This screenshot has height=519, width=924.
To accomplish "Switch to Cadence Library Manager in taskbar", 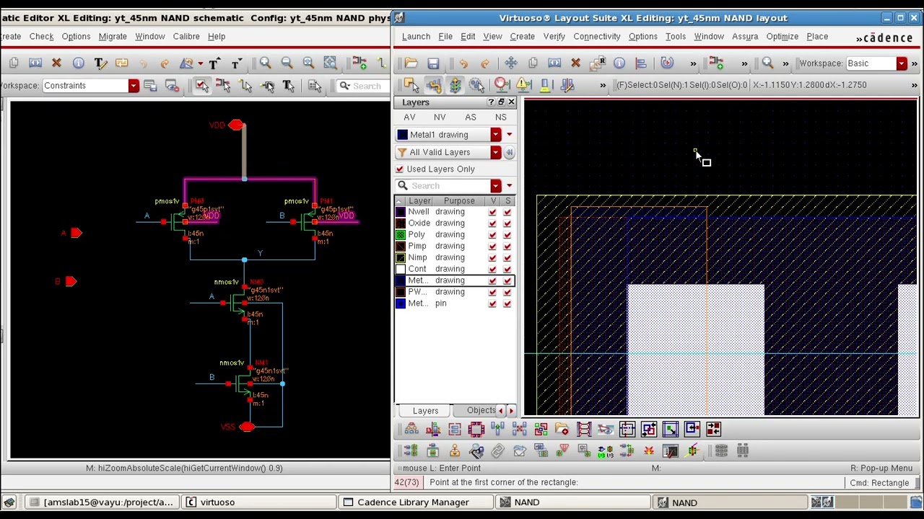I will [416, 502].
